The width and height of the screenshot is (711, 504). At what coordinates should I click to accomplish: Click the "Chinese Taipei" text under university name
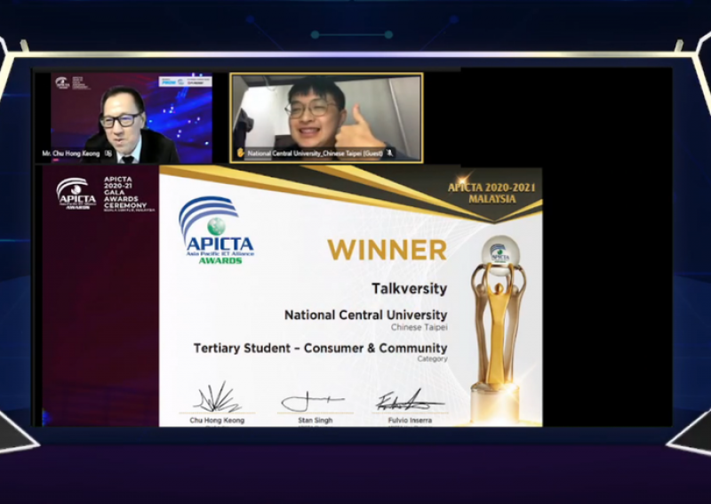[x=419, y=327]
